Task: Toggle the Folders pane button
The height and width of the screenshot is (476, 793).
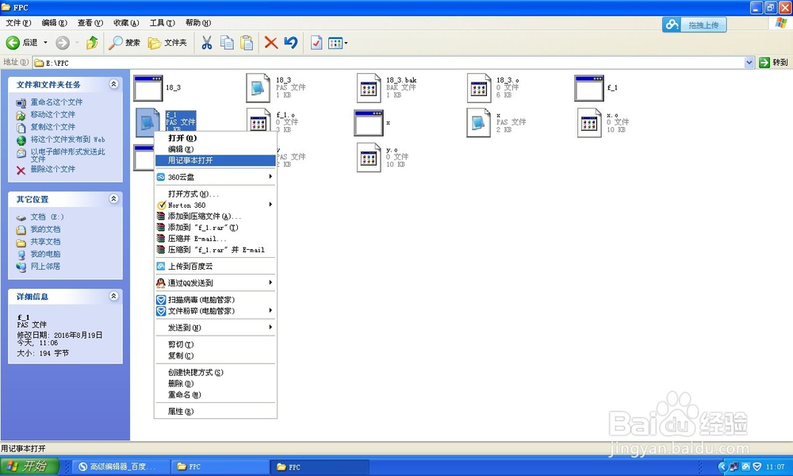Action: pos(167,43)
